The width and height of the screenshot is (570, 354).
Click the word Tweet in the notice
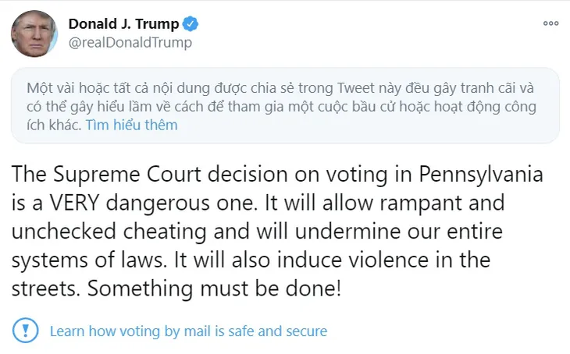coord(355,88)
